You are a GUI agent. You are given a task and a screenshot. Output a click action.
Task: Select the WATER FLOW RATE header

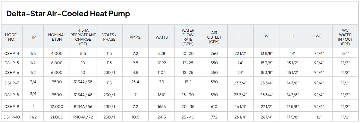tap(188, 37)
